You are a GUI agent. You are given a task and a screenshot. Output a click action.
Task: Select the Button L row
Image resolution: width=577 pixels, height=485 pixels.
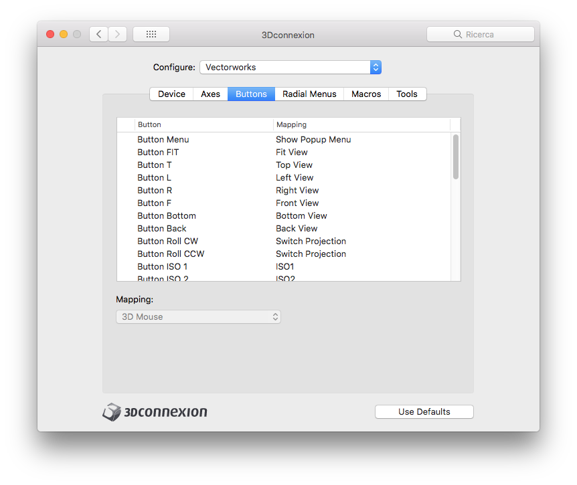[x=284, y=177]
